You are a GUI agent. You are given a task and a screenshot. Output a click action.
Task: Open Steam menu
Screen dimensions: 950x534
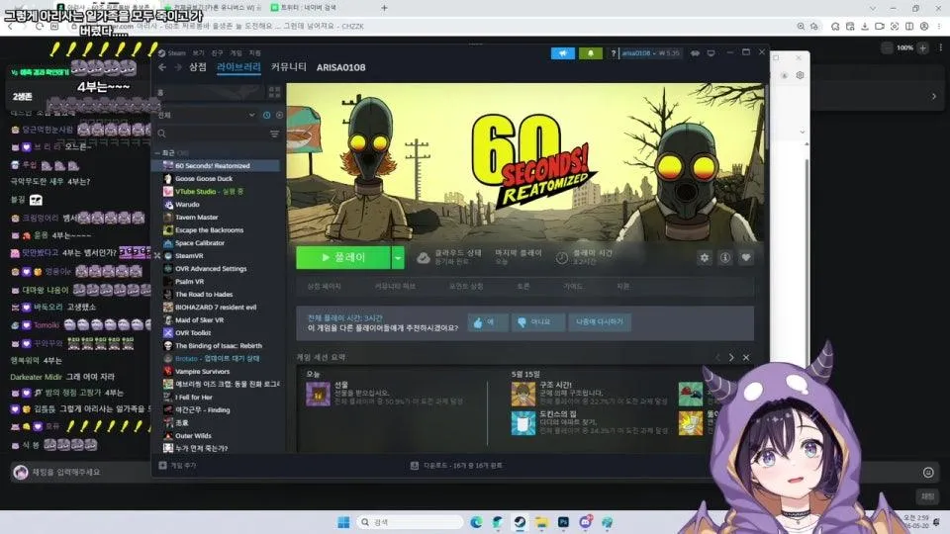click(176, 53)
